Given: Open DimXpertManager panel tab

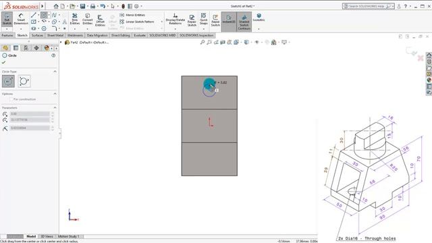Looking at the screenshot, I should 36,48.
